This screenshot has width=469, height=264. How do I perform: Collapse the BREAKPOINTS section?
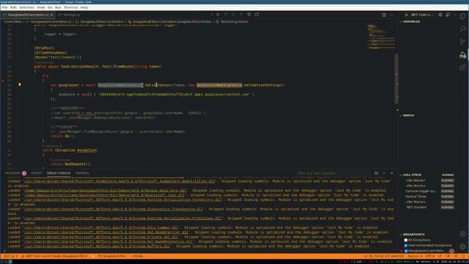click(x=412, y=235)
